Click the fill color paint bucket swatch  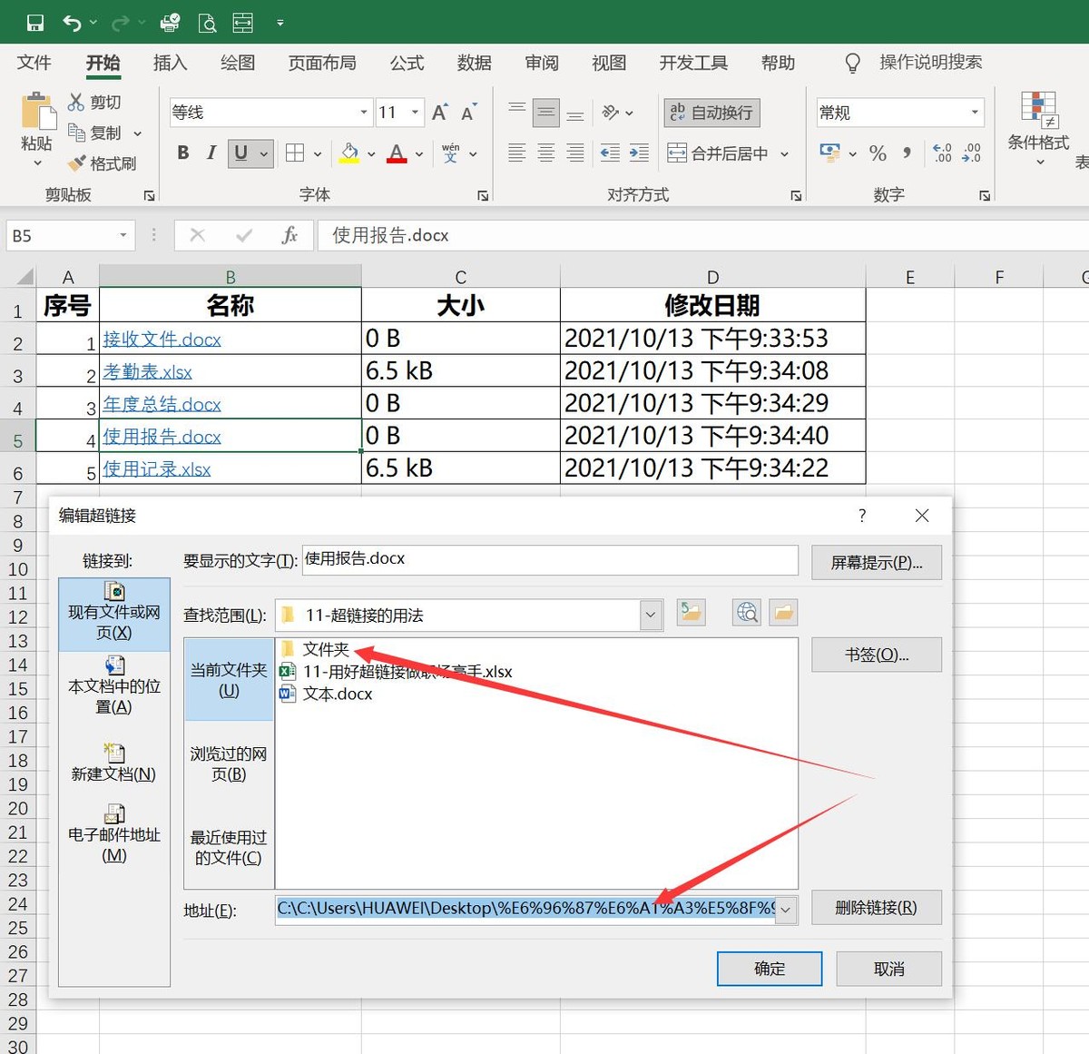(349, 153)
